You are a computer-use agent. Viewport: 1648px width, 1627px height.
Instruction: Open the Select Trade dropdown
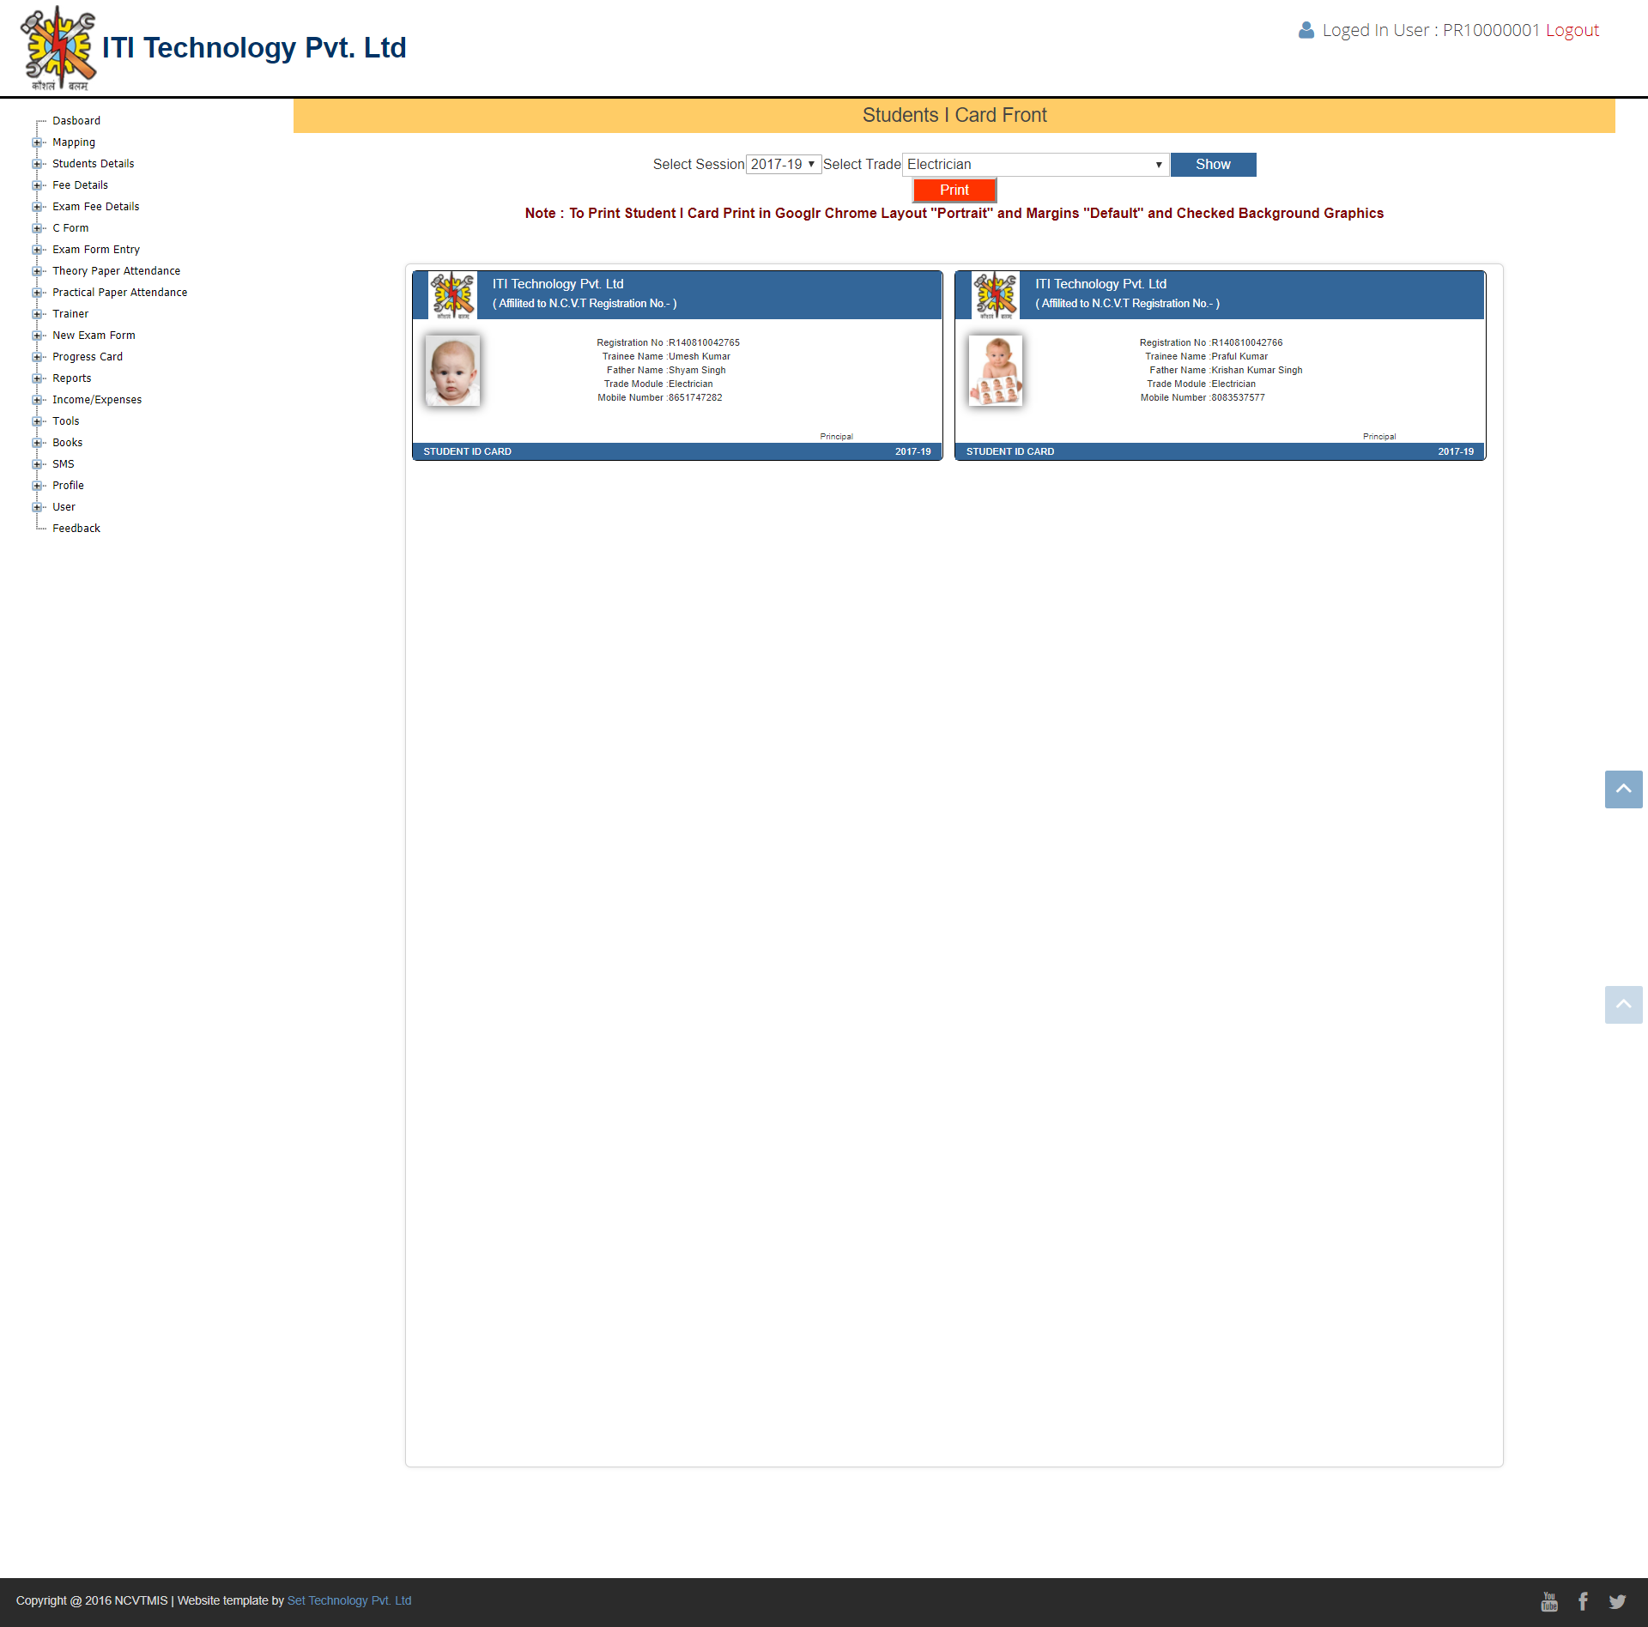[1034, 164]
